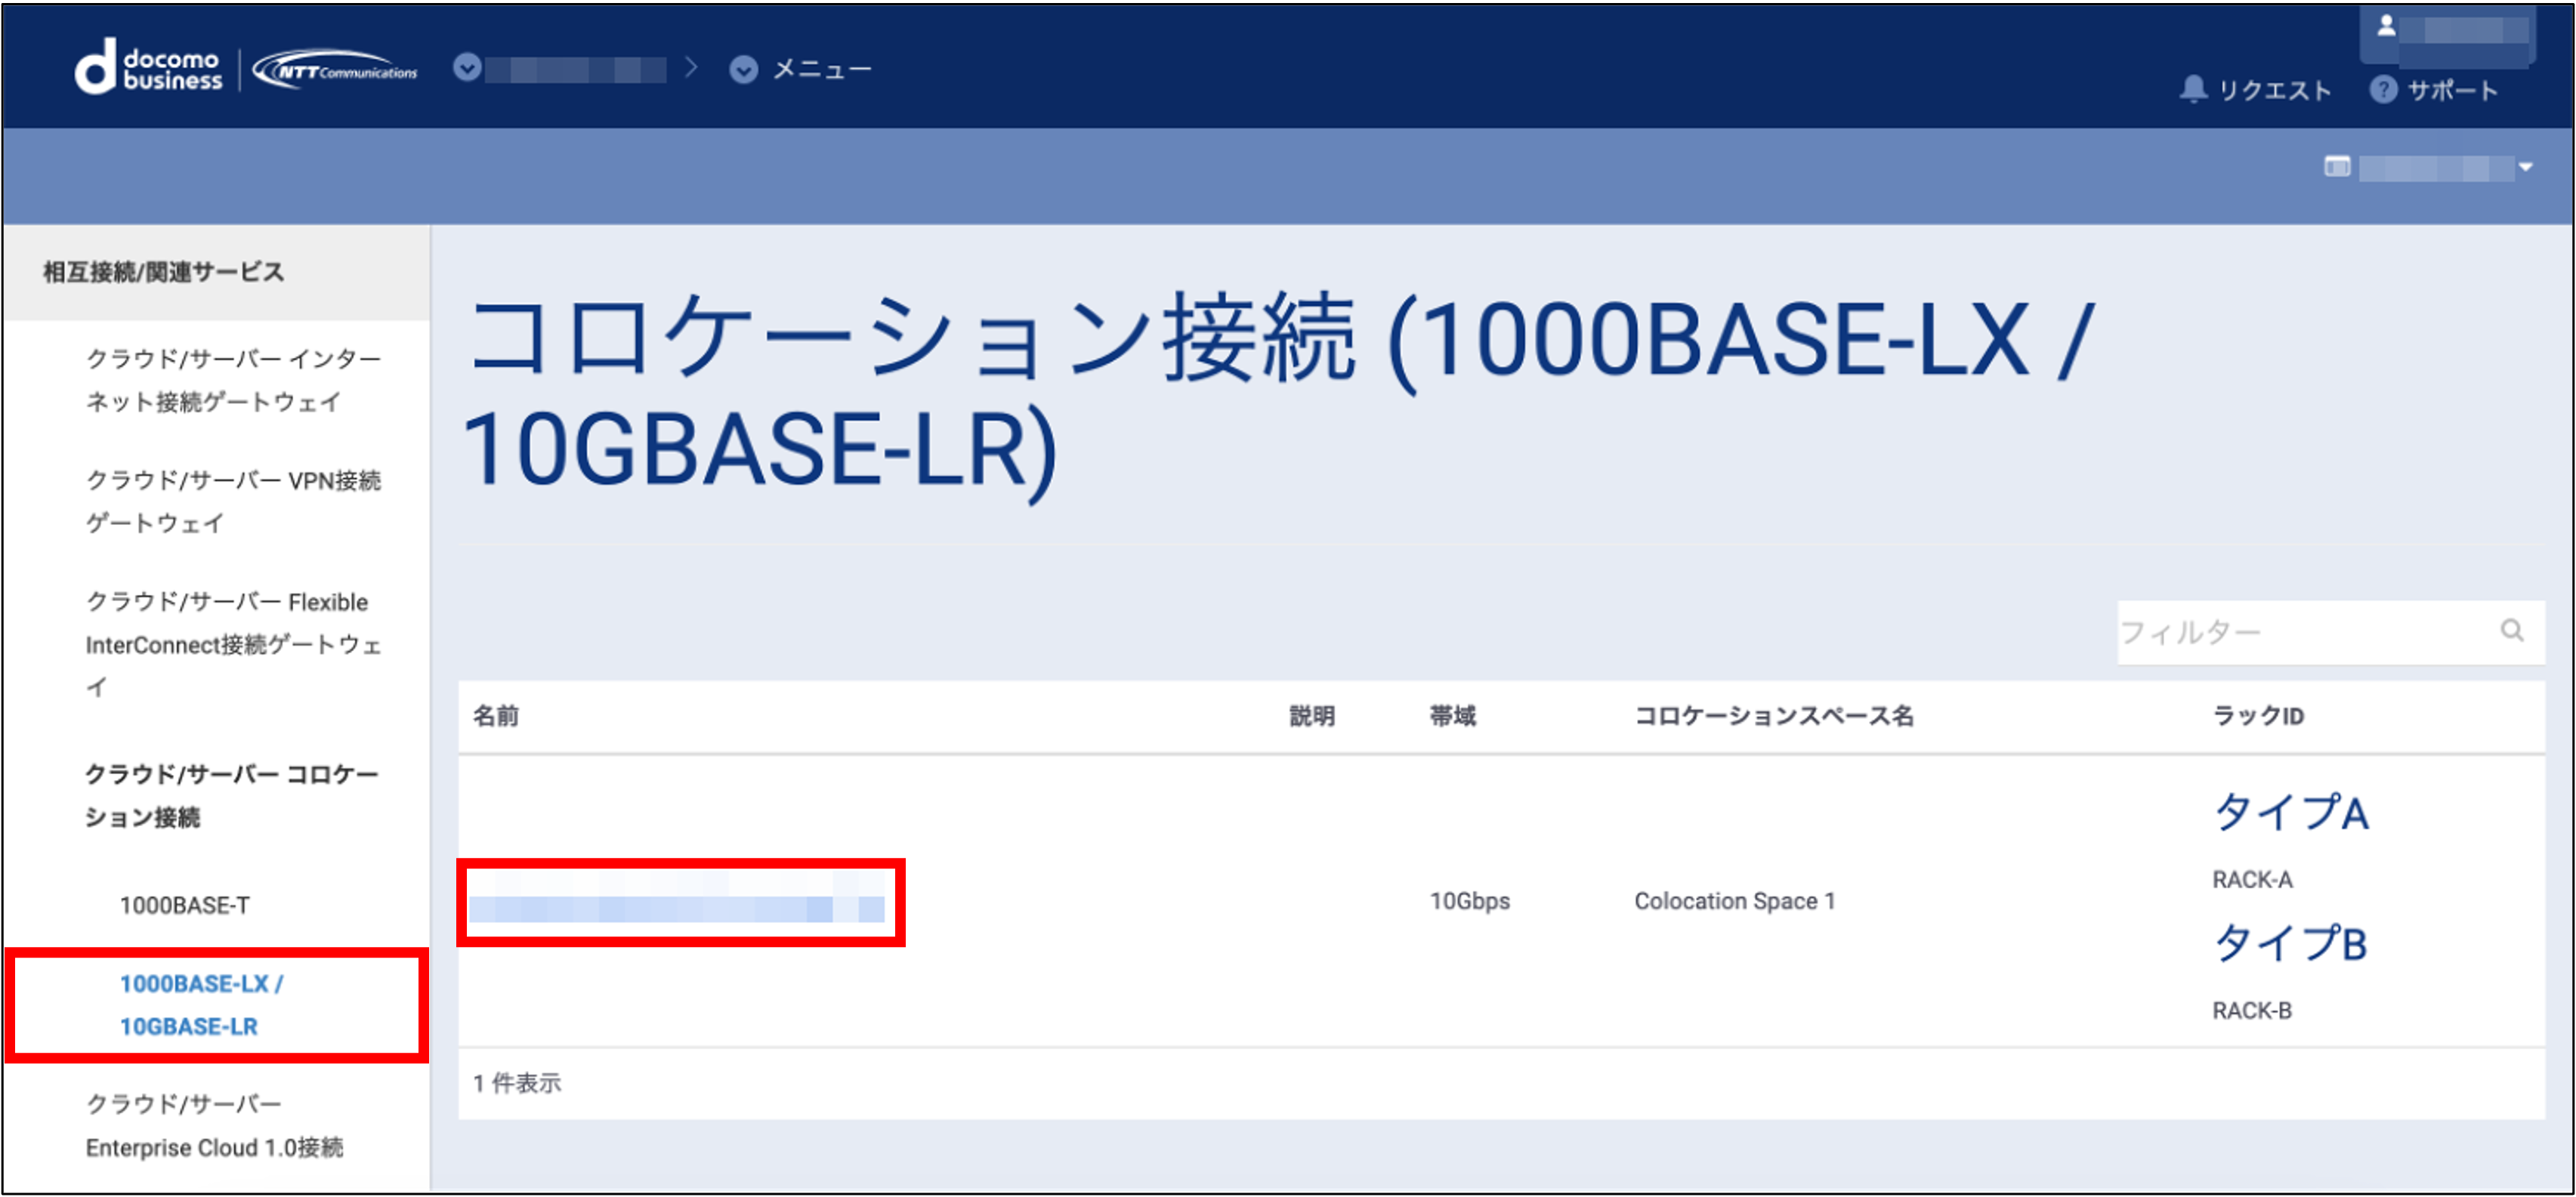Screen dimensions: 2576x1197
Task: Click the リクエスト link in the header
Action: (2273, 90)
